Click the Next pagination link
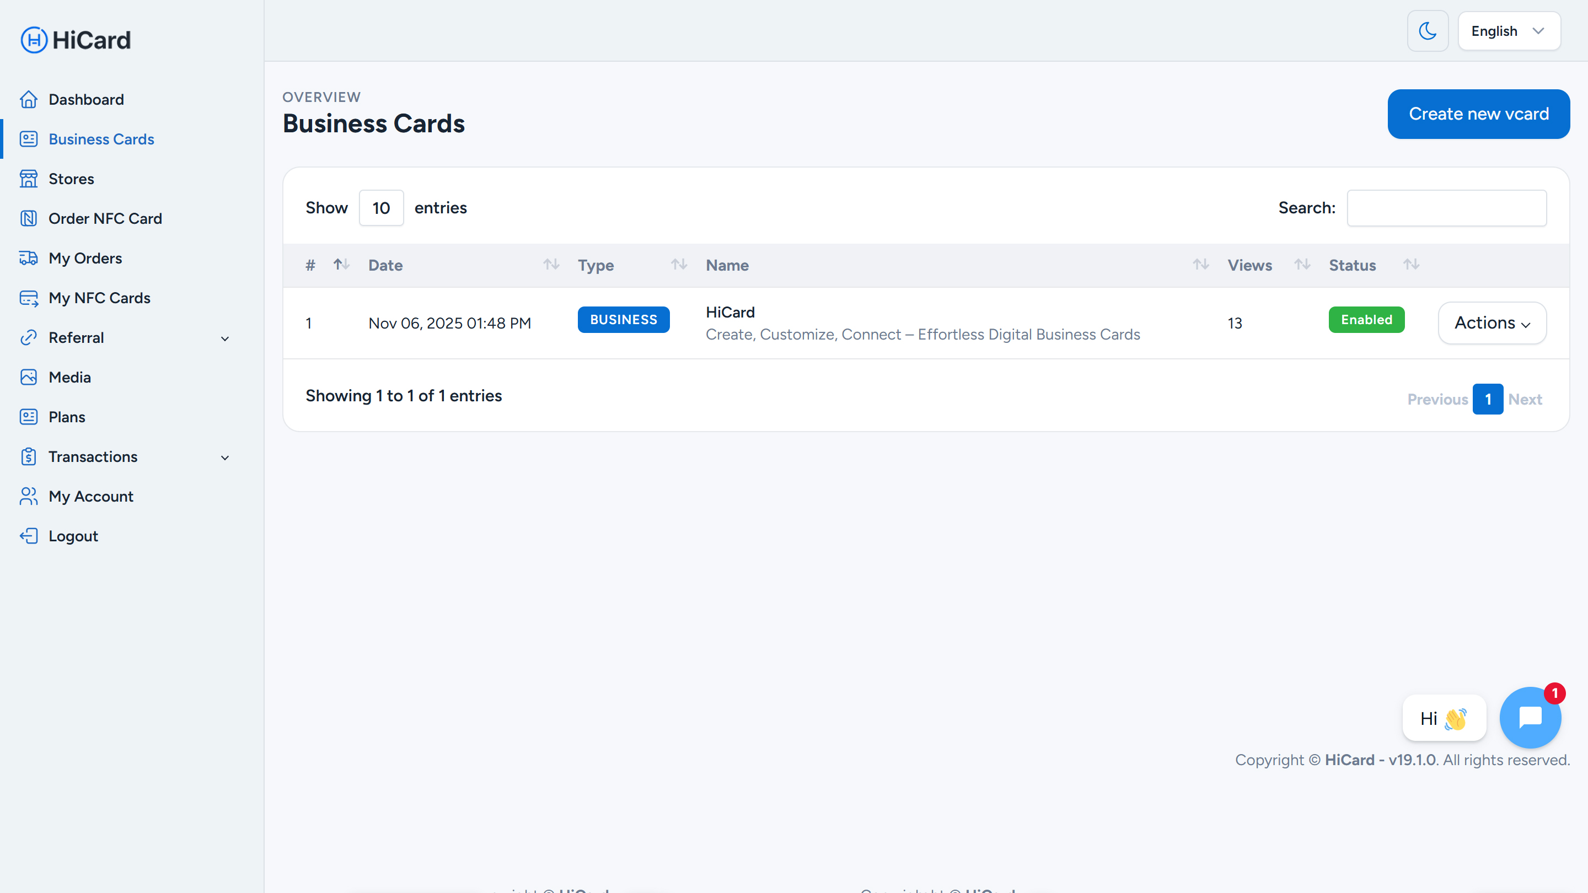1588x893 pixels. (x=1525, y=399)
